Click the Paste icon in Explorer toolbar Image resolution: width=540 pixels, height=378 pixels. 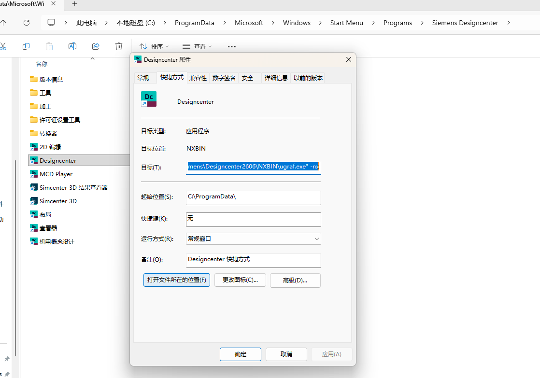49,46
